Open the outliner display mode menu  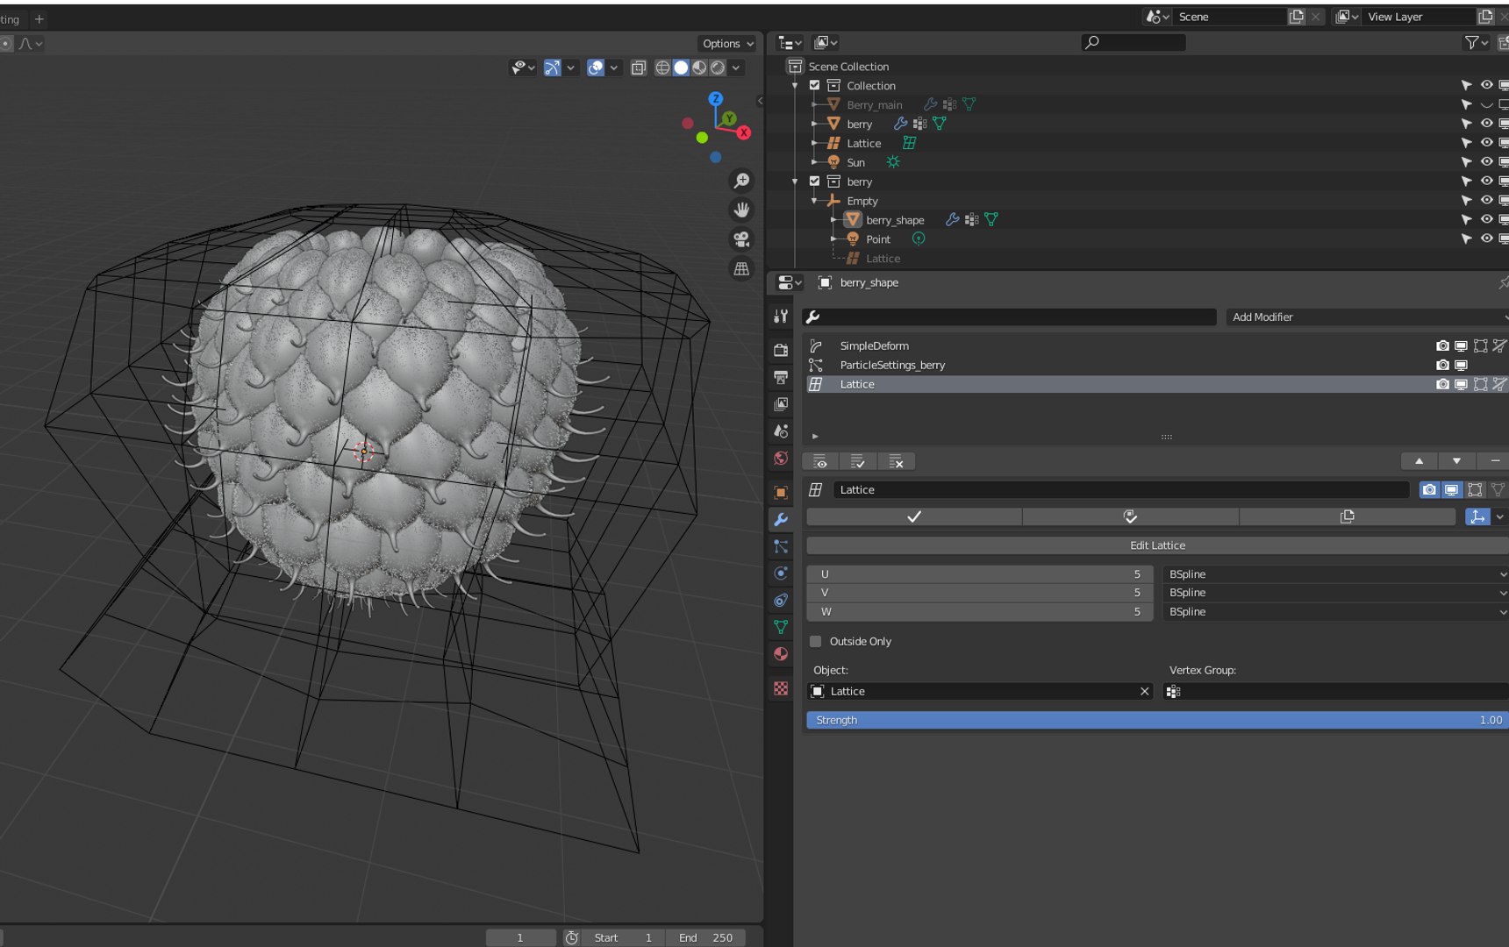826,42
